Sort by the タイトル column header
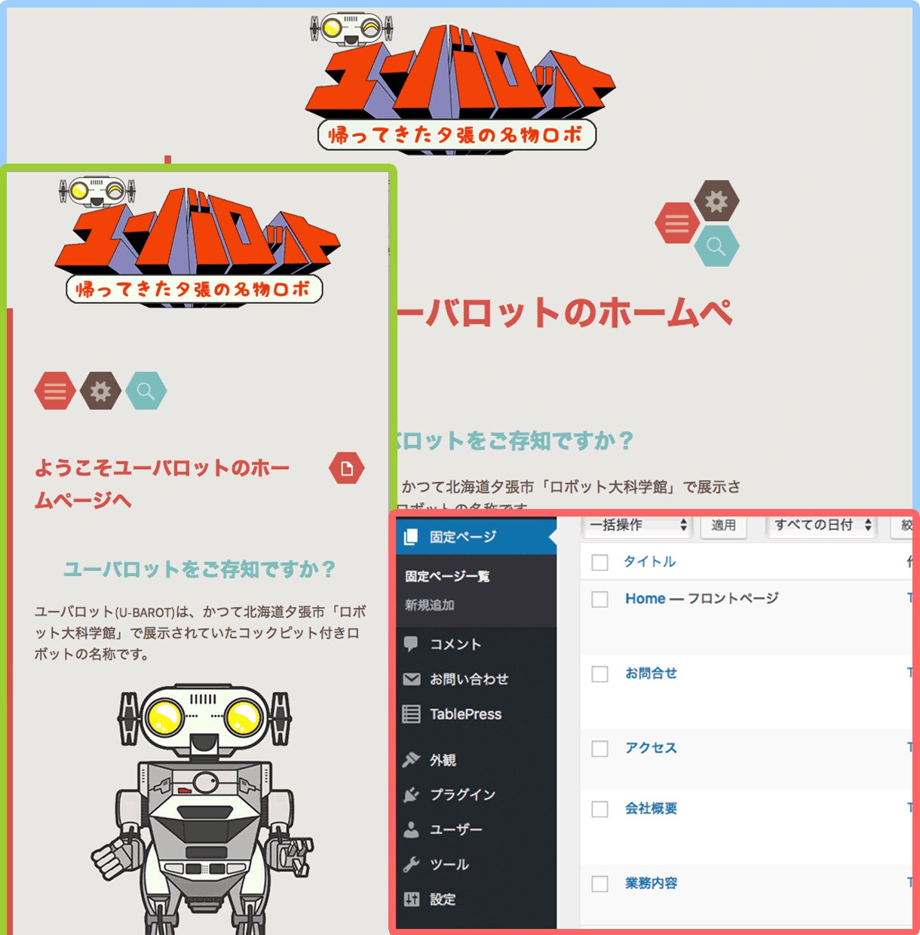Viewport: 920px width, 935px height. pyautogui.click(x=649, y=562)
